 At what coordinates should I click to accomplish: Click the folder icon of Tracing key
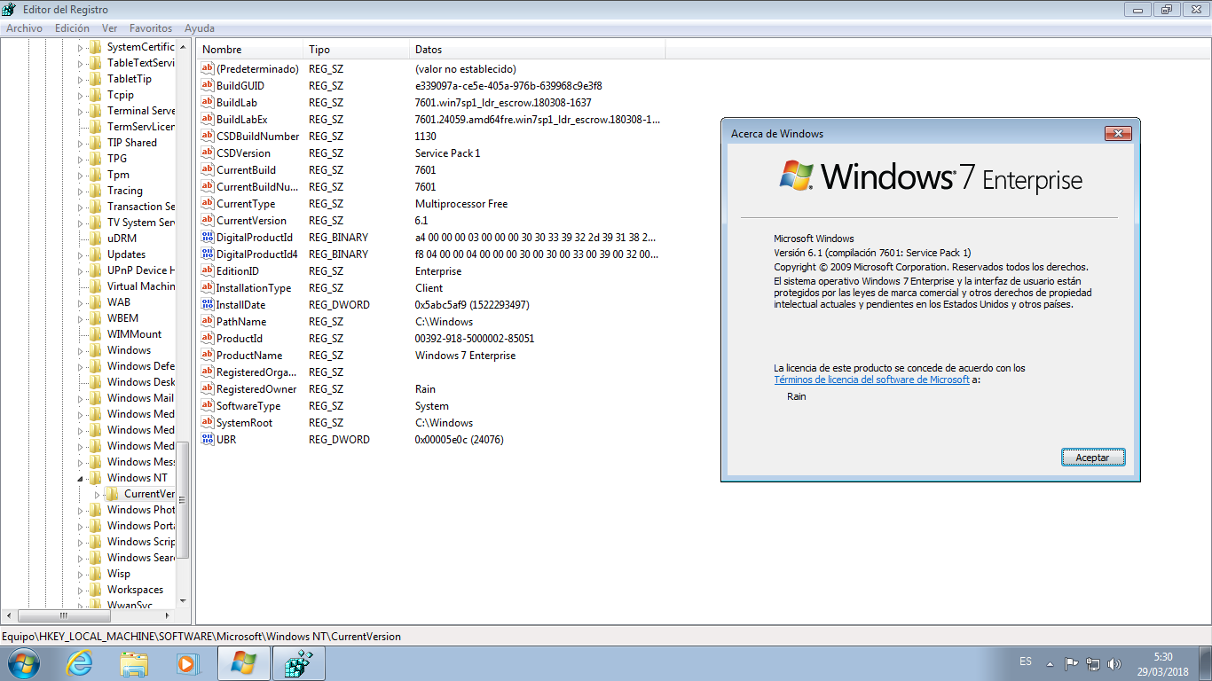[95, 191]
